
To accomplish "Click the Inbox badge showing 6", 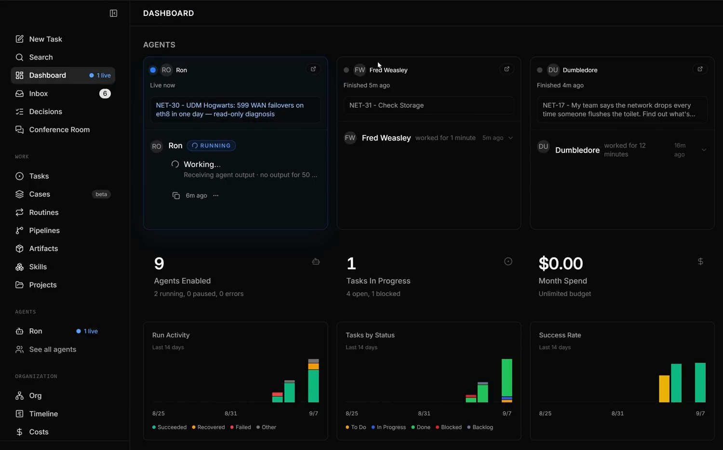I will coord(105,93).
